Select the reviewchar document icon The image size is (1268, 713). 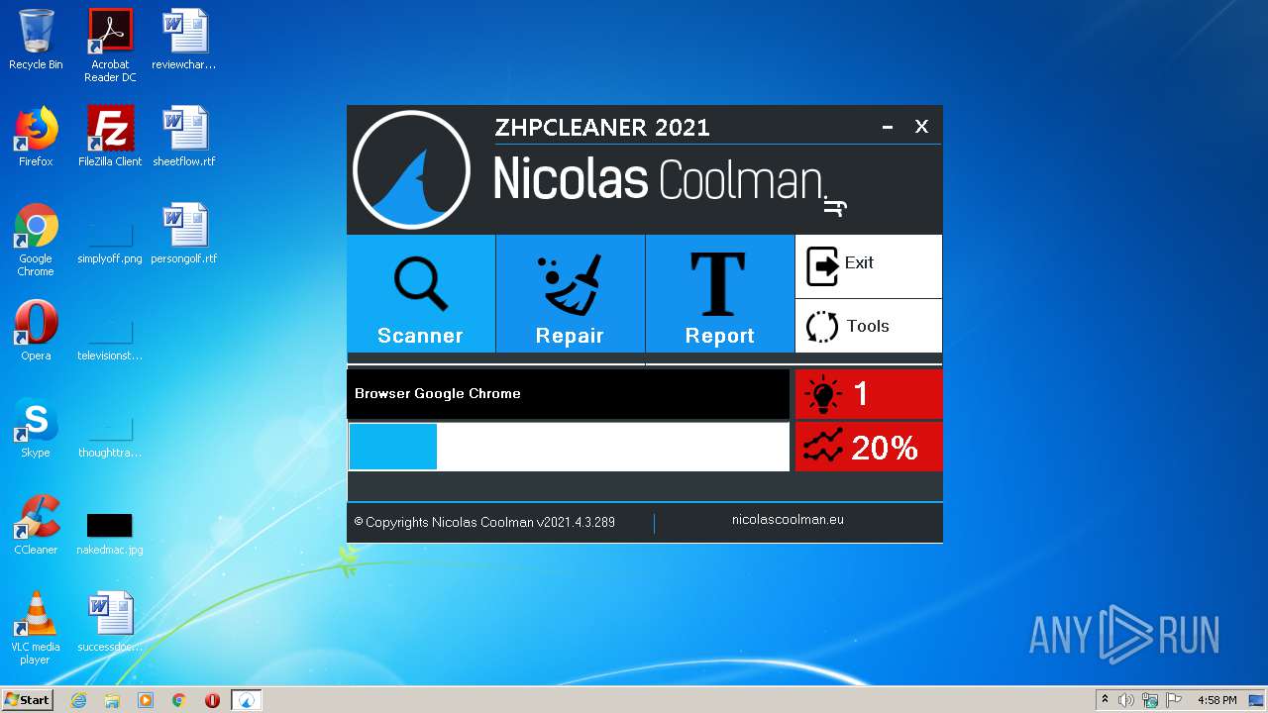click(x=184, y=40)
